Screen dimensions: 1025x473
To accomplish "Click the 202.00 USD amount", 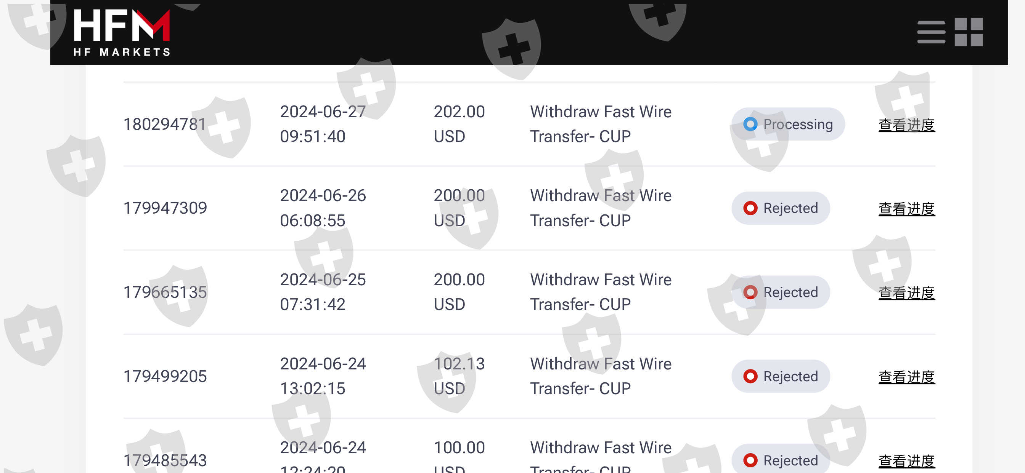I will [459, 124].
